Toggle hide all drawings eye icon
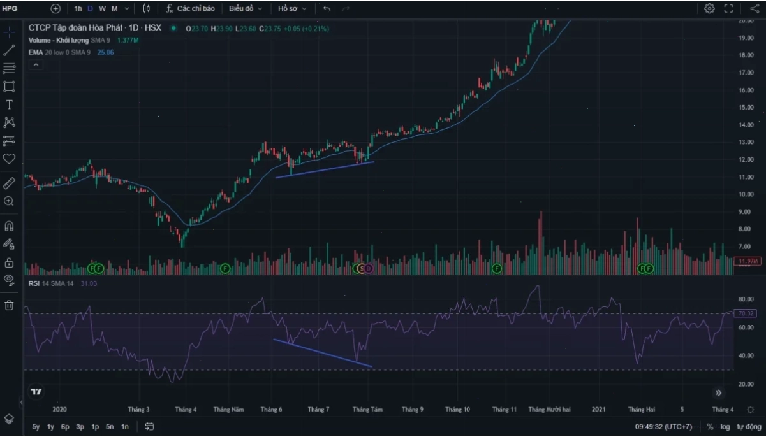Screen dimensions: 766x437 click(x=9, y=279)
